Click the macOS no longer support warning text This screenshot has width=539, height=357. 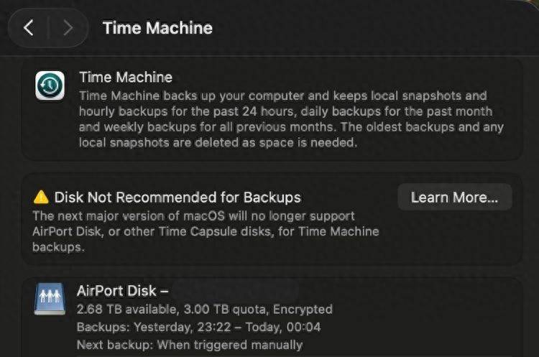[206, 231]
